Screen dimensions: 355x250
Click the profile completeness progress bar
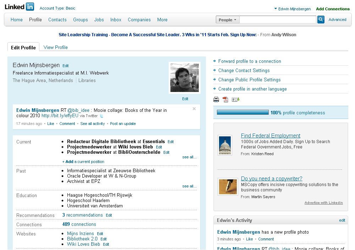(x=243, y=112)
